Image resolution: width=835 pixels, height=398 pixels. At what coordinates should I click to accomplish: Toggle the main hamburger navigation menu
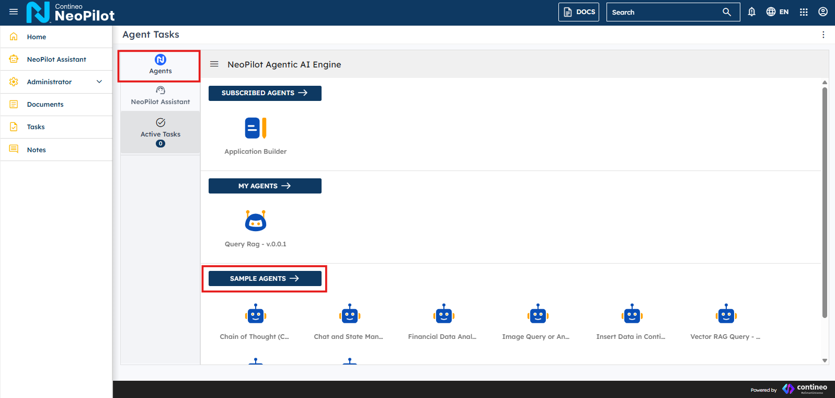click(x=14, y=12)
